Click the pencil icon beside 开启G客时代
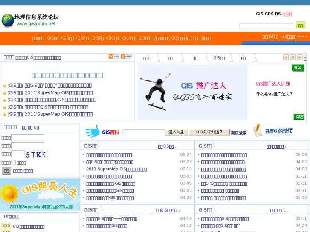 (x=258, y=130)
